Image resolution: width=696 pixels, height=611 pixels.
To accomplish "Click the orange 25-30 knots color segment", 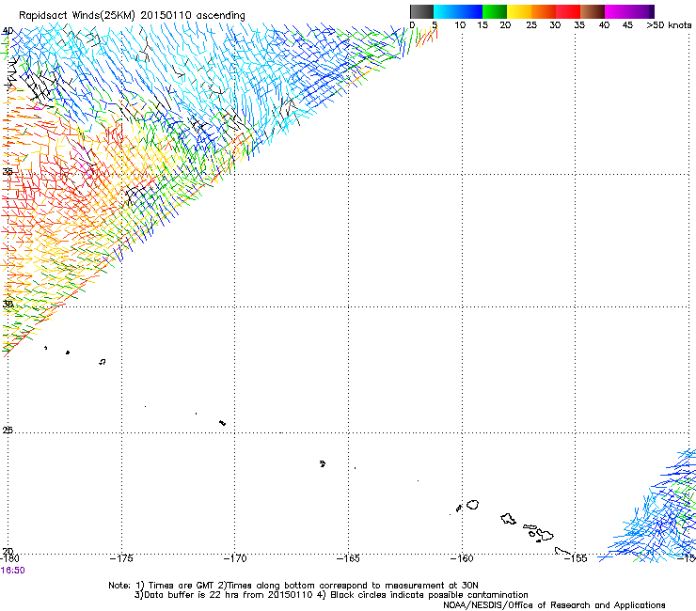I will [544, 11].
